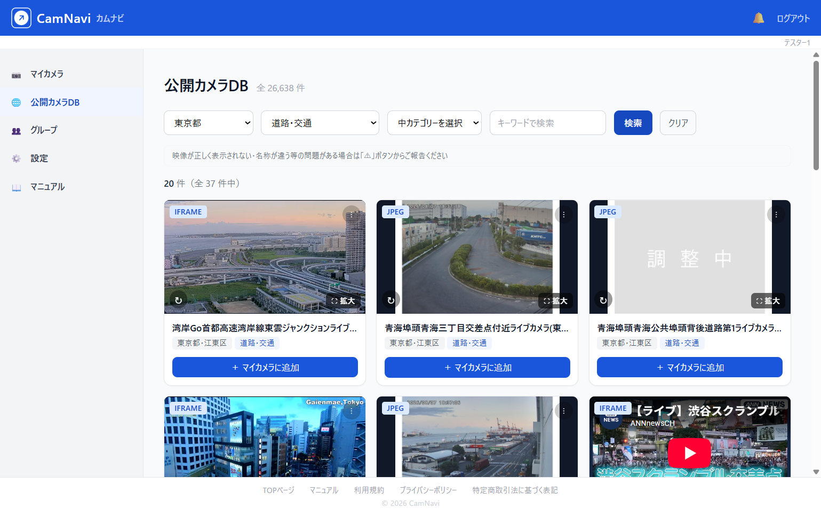Click the マニュアル book icon in sidebar
The image size is (821, 516).
click(17, 187)
